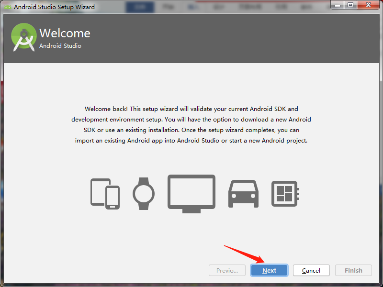Click the Android Things chip board icon
The height and width of the screenshot is (287, 383).
[285, 194]
